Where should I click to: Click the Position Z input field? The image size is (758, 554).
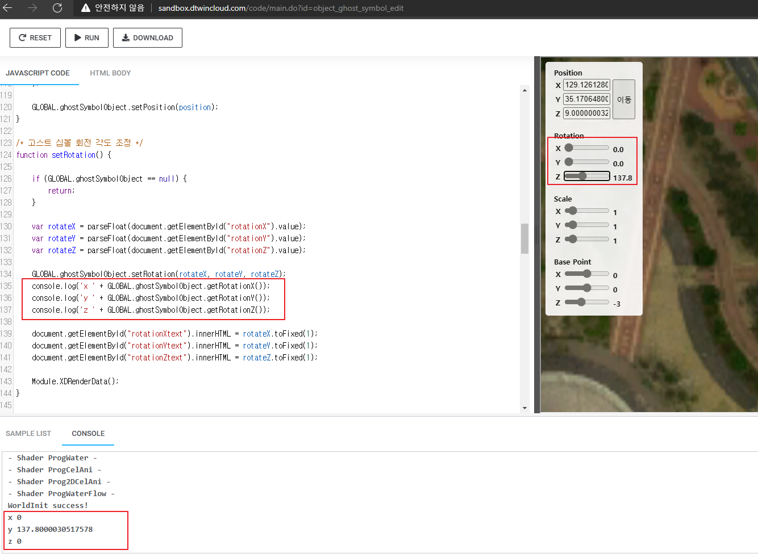coord(586,114)
